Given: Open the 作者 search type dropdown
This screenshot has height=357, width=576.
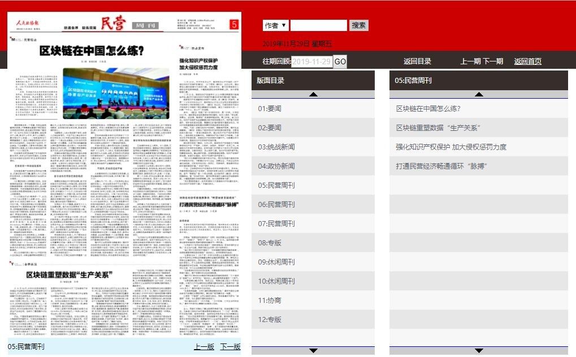Looking at the screenshot, I should 275,25.
